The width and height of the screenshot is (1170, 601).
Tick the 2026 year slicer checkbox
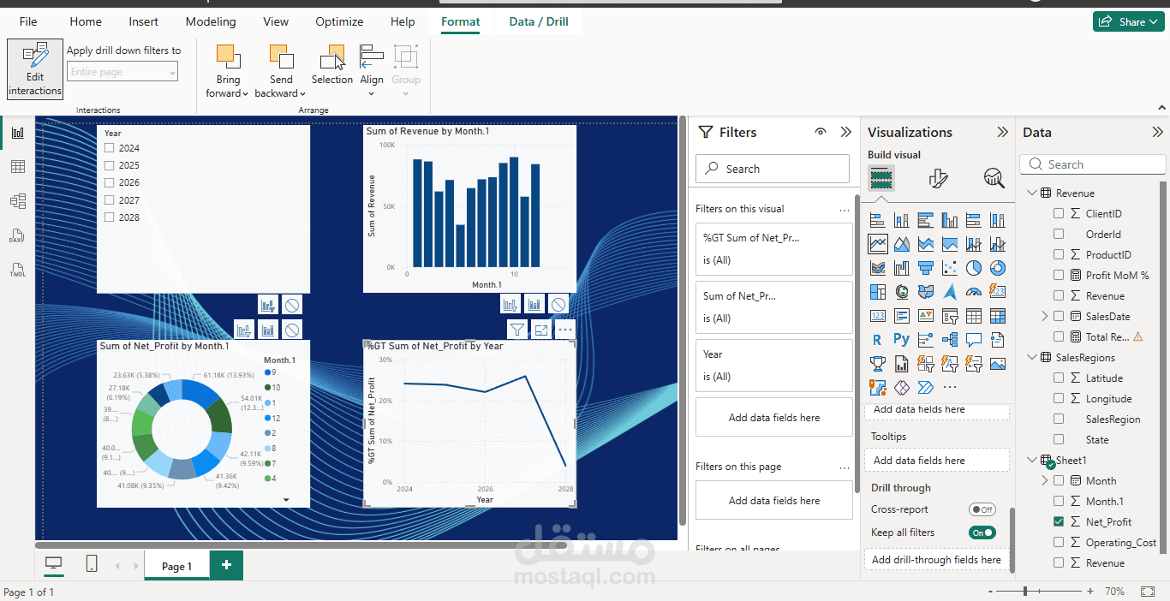[109, 182]
